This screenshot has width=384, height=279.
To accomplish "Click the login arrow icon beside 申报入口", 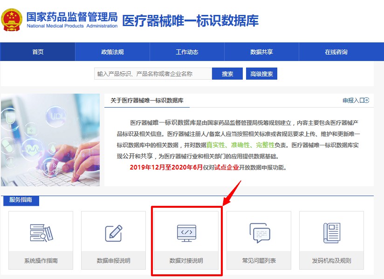I will pyautogui.click(x=366, y=100).
